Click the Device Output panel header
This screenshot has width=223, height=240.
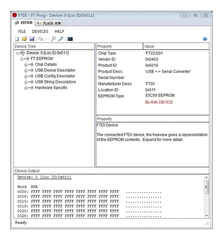(x=111, y=171)
